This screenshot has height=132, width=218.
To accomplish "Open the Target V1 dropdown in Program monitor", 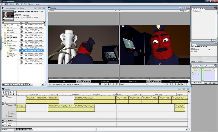I will point(144,84).
